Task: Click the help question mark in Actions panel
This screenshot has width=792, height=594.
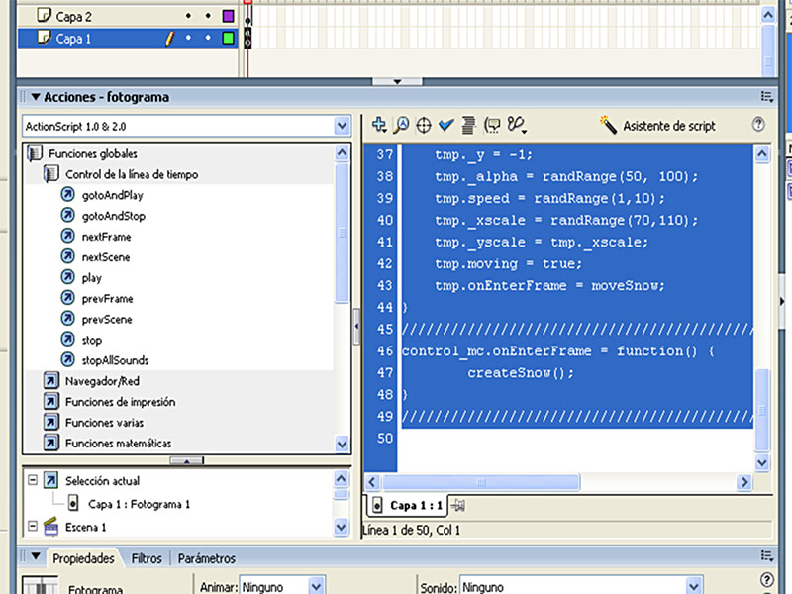Action: point(759,125)
